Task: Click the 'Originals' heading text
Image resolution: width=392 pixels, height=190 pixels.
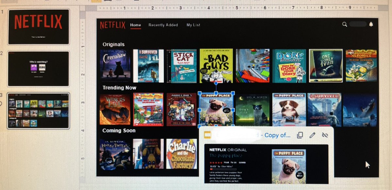Action: click(x=113, y=44)
